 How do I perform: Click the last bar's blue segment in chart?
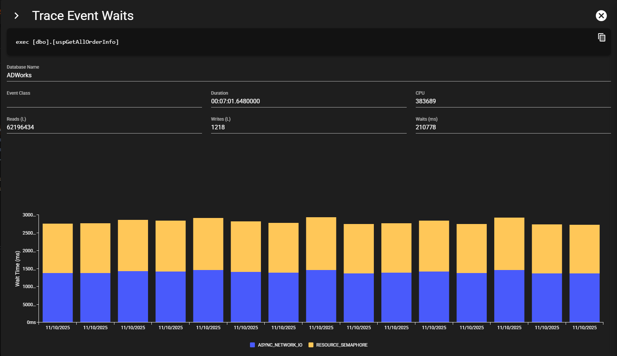click(x=584, y=298)
